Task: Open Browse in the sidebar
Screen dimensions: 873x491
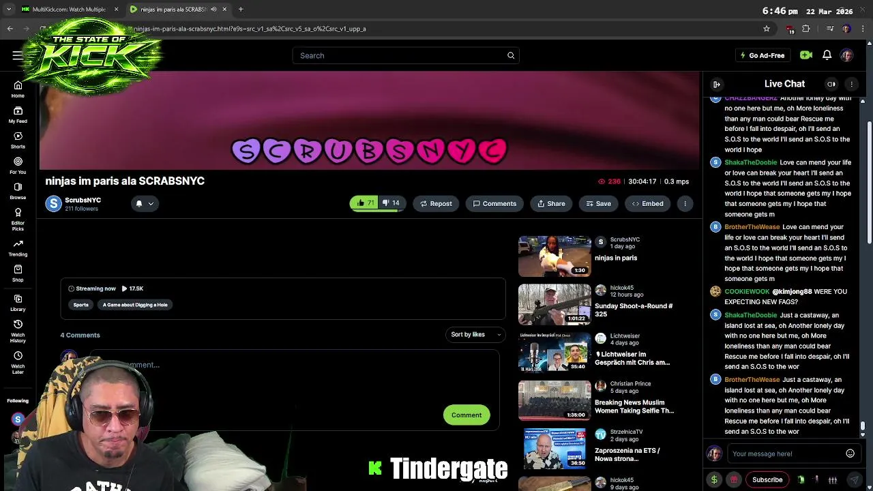Action: point(18,191)
